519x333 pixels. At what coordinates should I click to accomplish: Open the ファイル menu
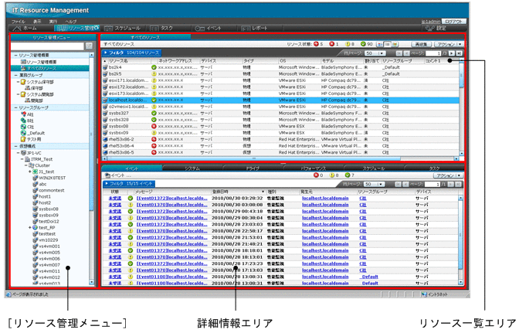[19, 22]
